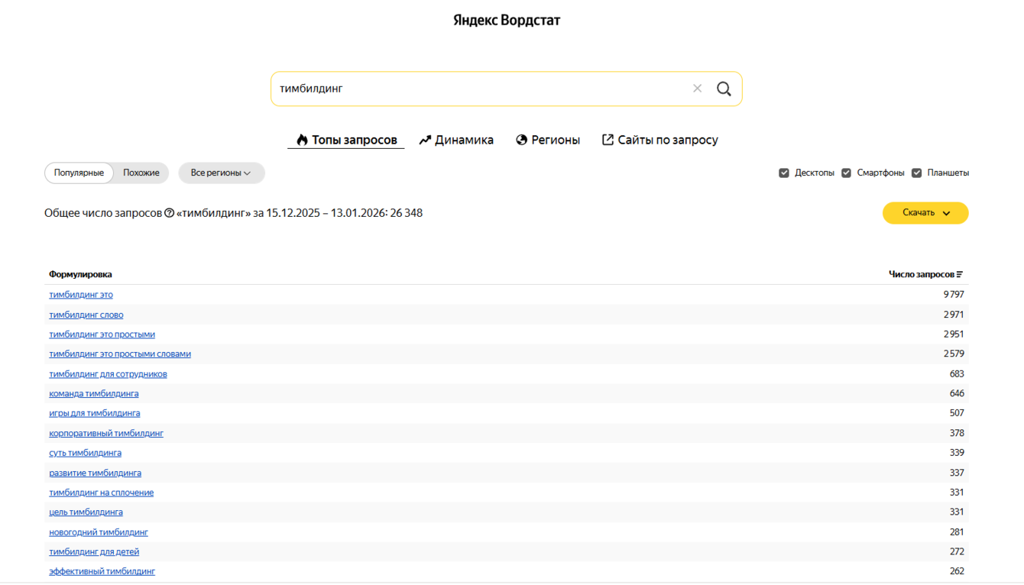This screenshot has width=1024, height=585.
Task: Click the magnifying glass search icon
Action: click(724, 89)
